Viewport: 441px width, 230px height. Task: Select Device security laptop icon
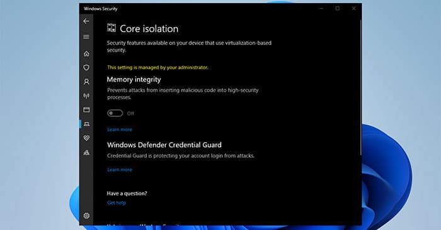(x=86, y=124)
